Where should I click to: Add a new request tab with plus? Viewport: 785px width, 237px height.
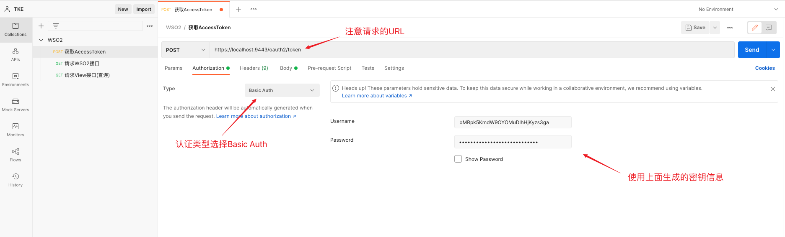(238, 9)
